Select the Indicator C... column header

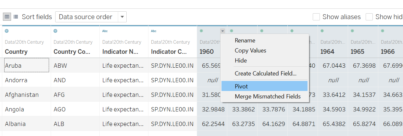click(x=169, y=51)
